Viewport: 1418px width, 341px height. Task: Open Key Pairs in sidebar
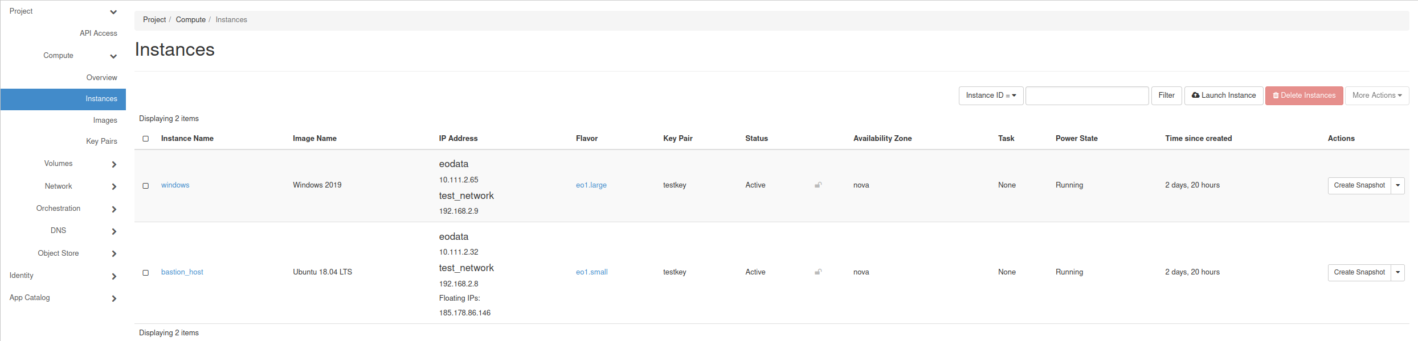pyautogui.click(x=101, y=142)
